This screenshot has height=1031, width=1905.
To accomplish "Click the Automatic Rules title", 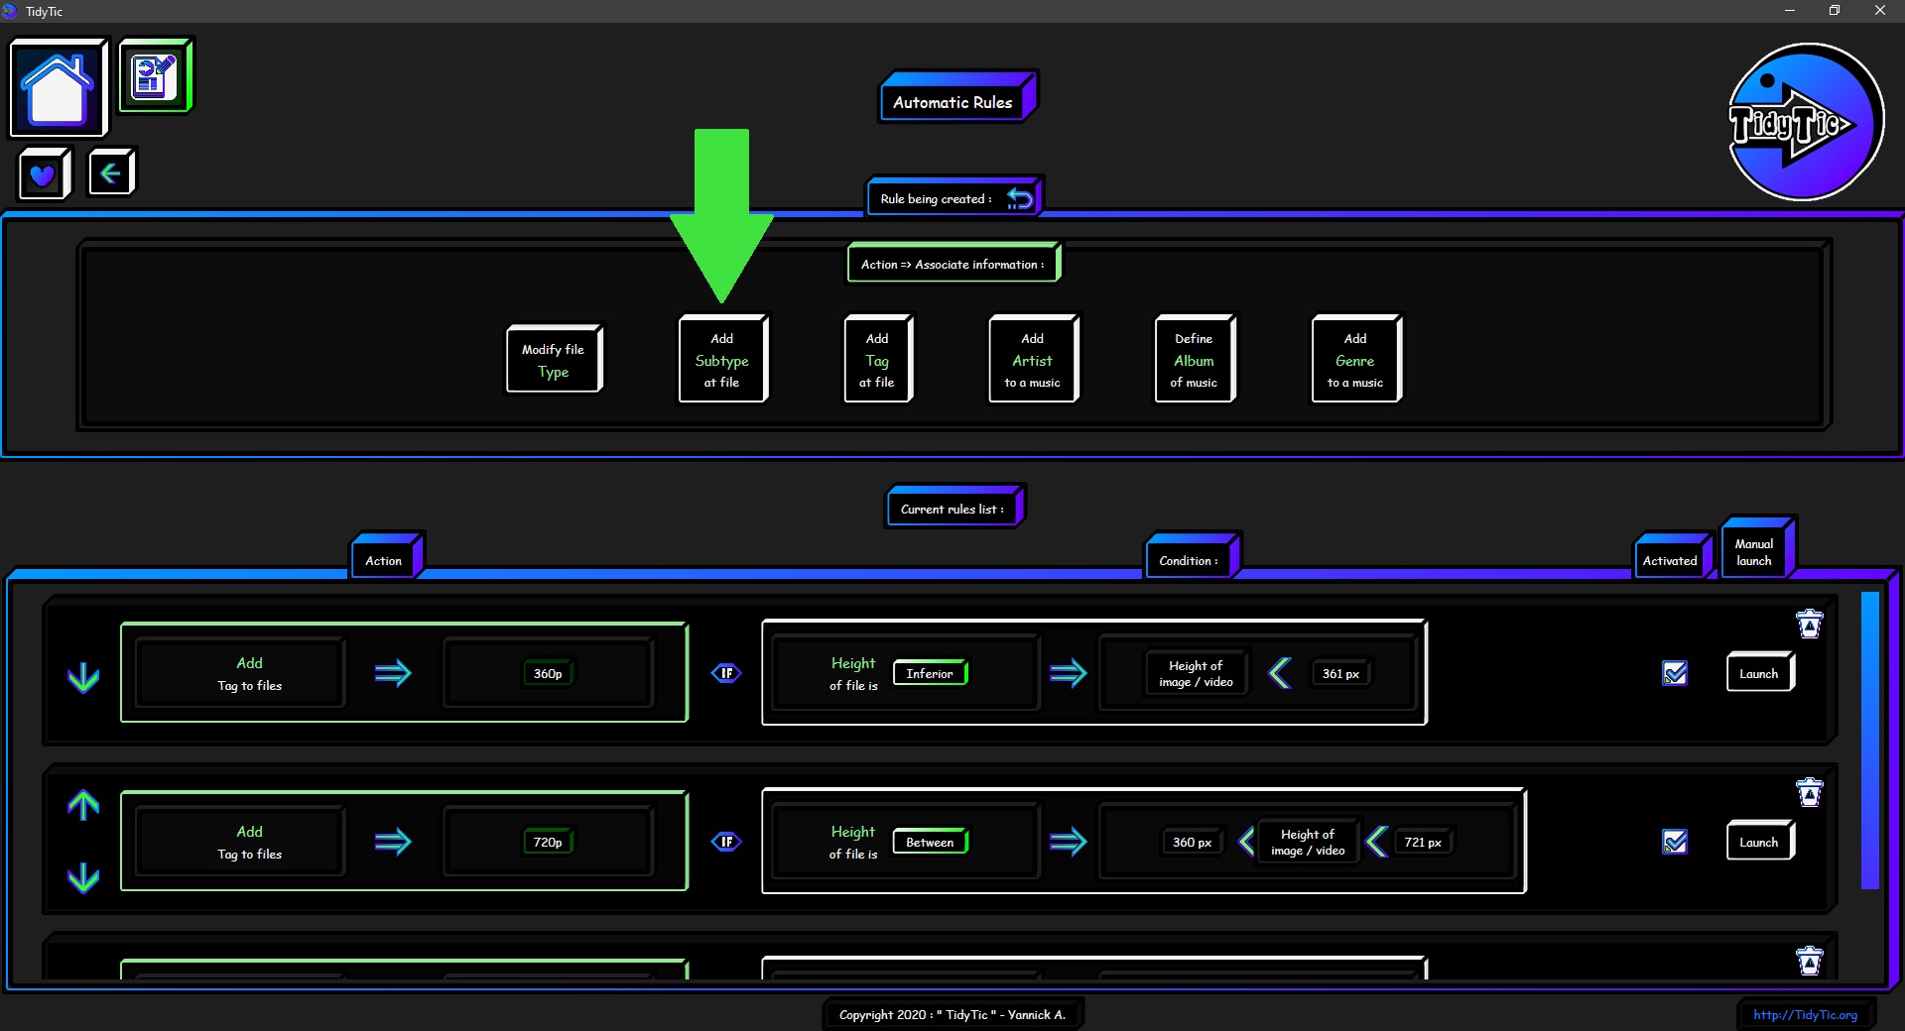I will coord(956,98).
